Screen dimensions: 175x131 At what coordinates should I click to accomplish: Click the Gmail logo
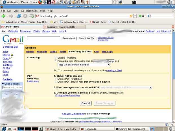(x=13, y=40)
